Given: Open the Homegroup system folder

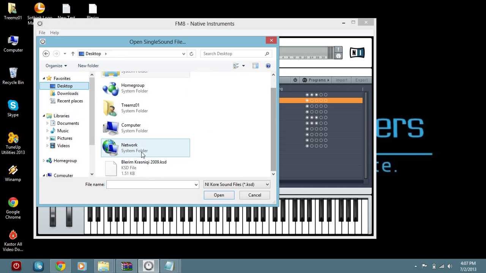Looking at the screenshot, I should click(x=145, y=88).
